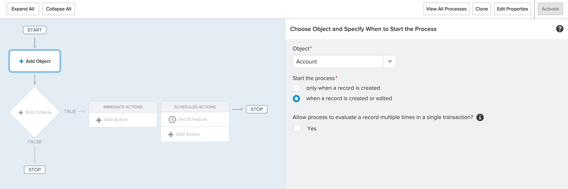Click plus icon under Scheduled Actions
The height and width of the screenshot is (189, 568).
(x=171, y=134)
